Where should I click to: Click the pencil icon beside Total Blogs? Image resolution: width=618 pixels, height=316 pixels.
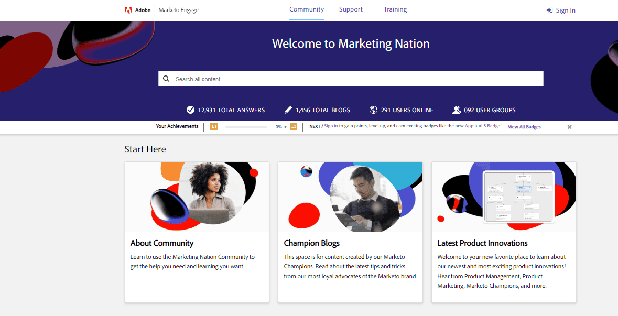pos(288,110)
